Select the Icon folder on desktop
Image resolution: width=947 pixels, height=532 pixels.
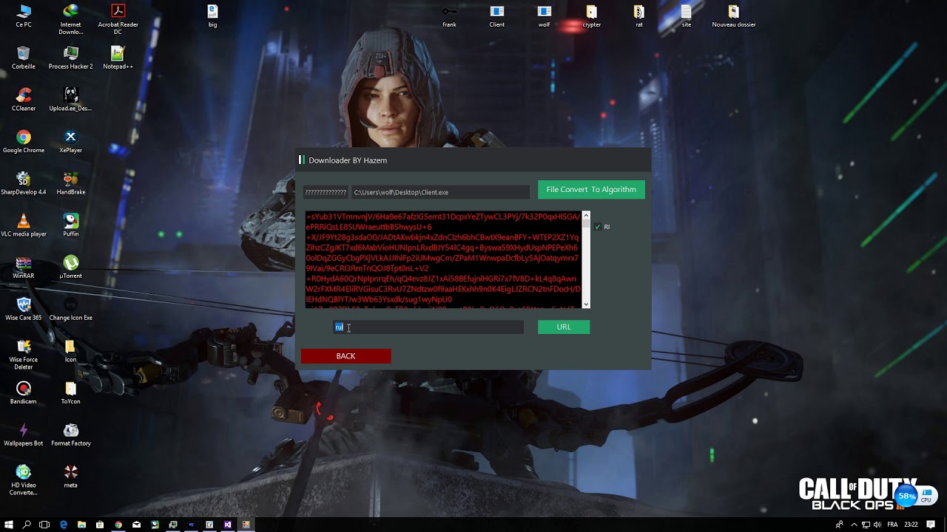tap(71, 351)
